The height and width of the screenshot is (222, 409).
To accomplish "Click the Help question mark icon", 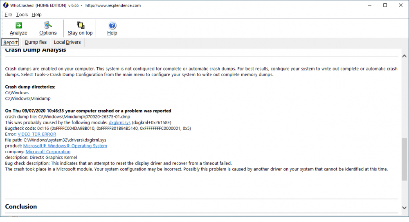I will coord(112,25).
